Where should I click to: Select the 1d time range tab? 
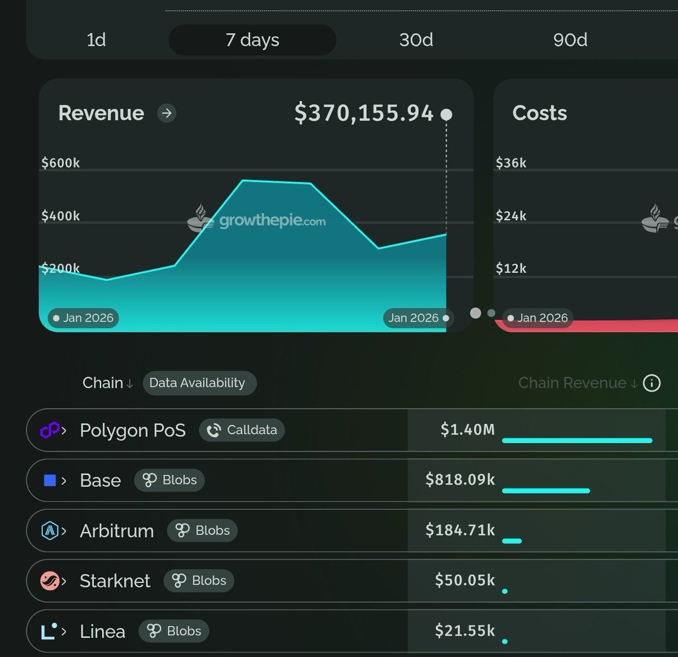click(97, 40)
